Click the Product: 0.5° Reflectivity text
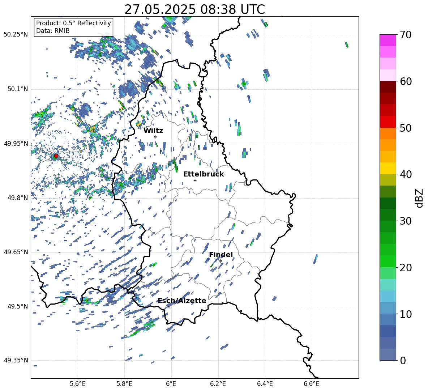The image size is (428, 391). tap(73, 23)
